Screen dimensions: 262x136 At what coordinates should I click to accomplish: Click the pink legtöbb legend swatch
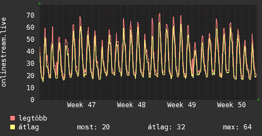coord(12,118)
